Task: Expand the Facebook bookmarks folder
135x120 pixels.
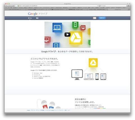Action: [119, 8]
